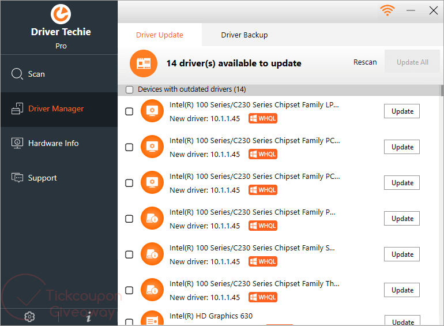Switch to the Driver Update tab
Viewport: 444px width, 326px height.
(x=160, y=35)
